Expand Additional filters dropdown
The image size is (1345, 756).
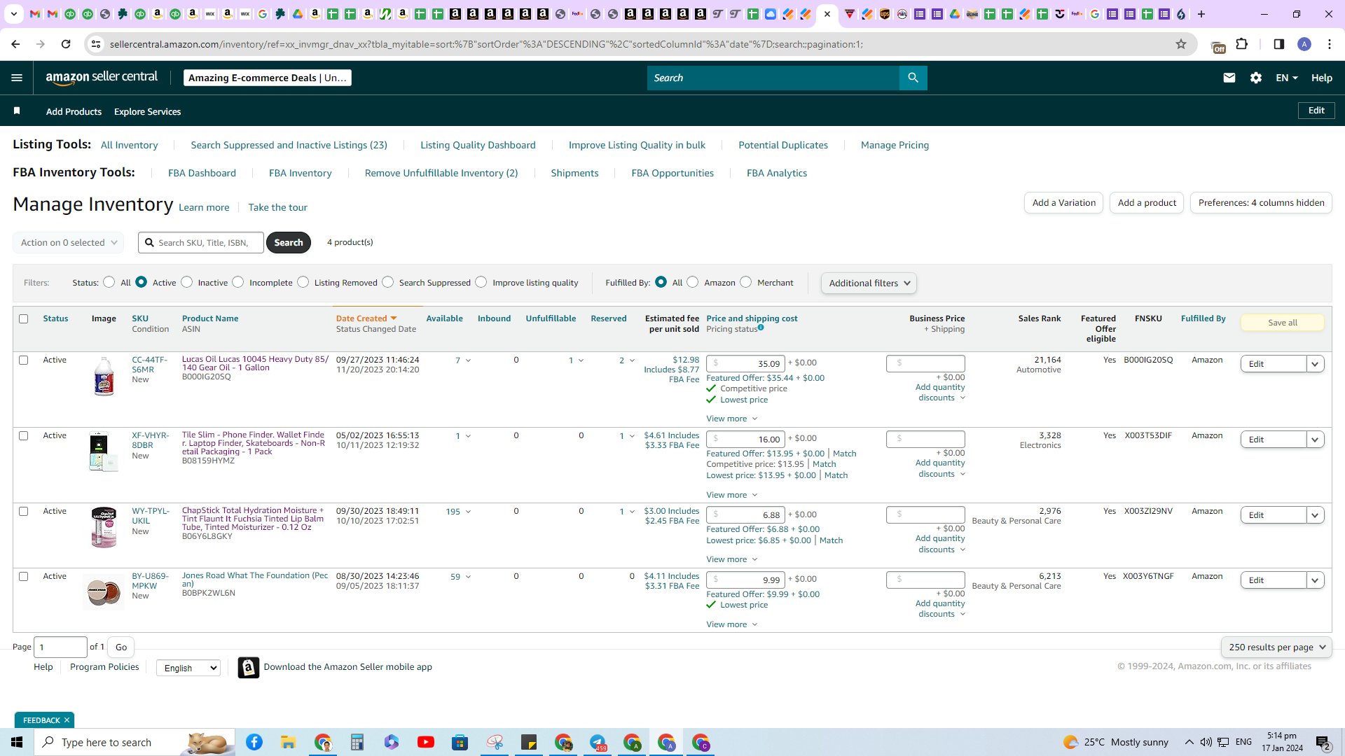(869, 283)
